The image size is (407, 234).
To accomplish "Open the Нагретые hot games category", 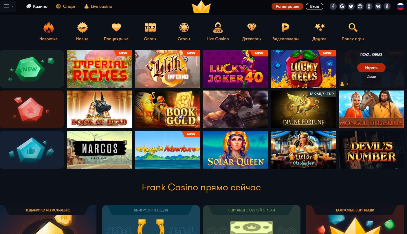I will pyautogui.click(x=49, y=32).
